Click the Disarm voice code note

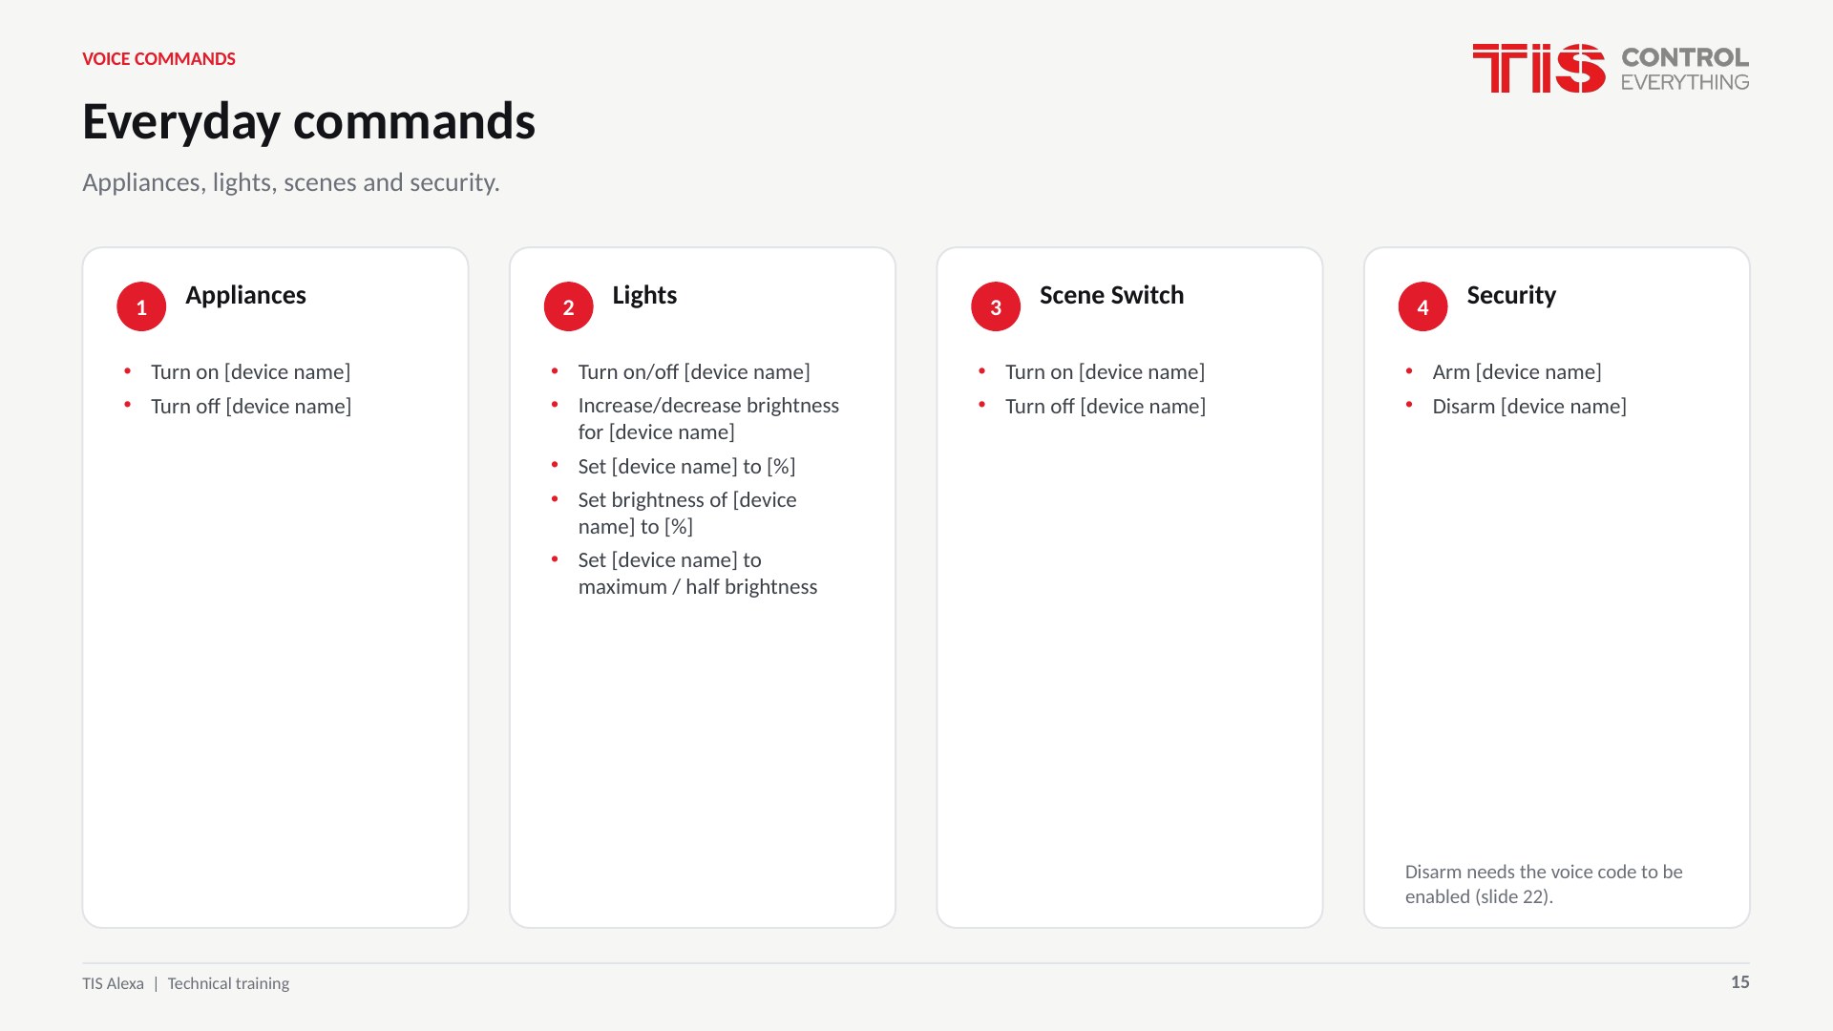[x=1544, y=884]
